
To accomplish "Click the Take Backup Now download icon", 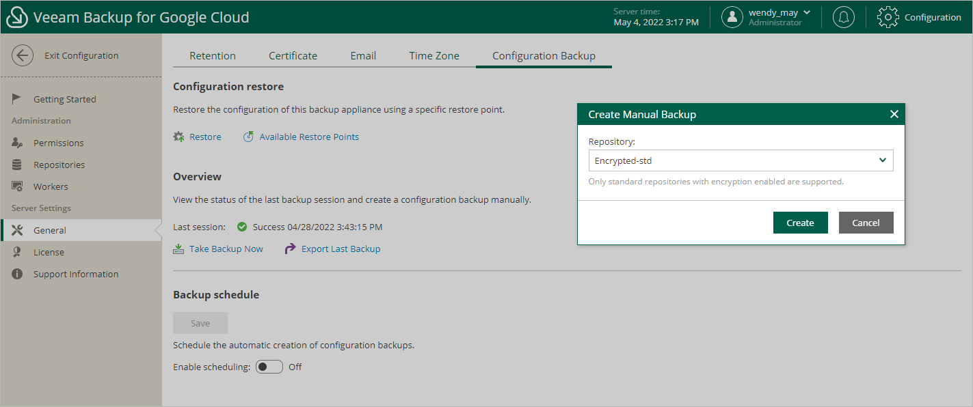I will point(178,249).
